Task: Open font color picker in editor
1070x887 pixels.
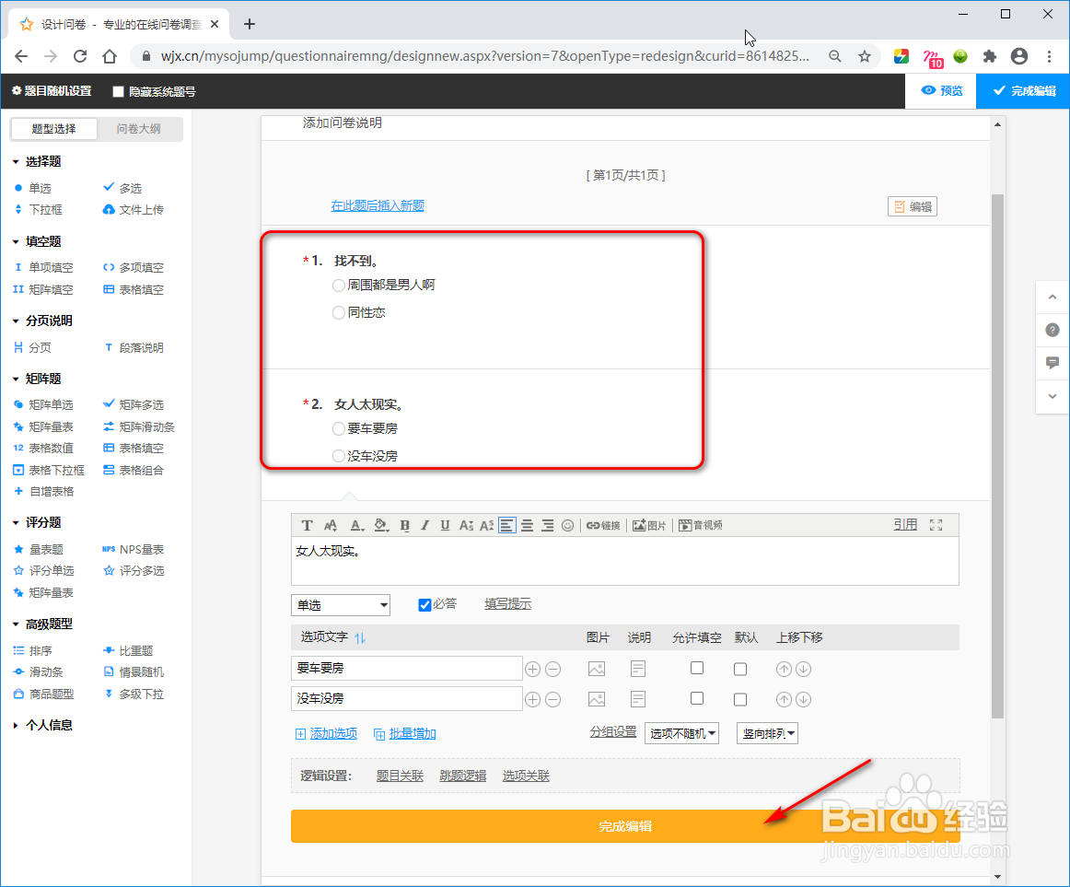Action: pyautogui.click(x=356, y=525)
